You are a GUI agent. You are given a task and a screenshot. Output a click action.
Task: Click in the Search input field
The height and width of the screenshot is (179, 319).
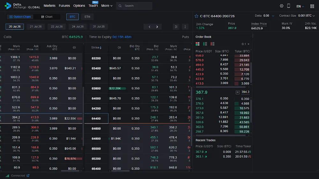point(134,6)
